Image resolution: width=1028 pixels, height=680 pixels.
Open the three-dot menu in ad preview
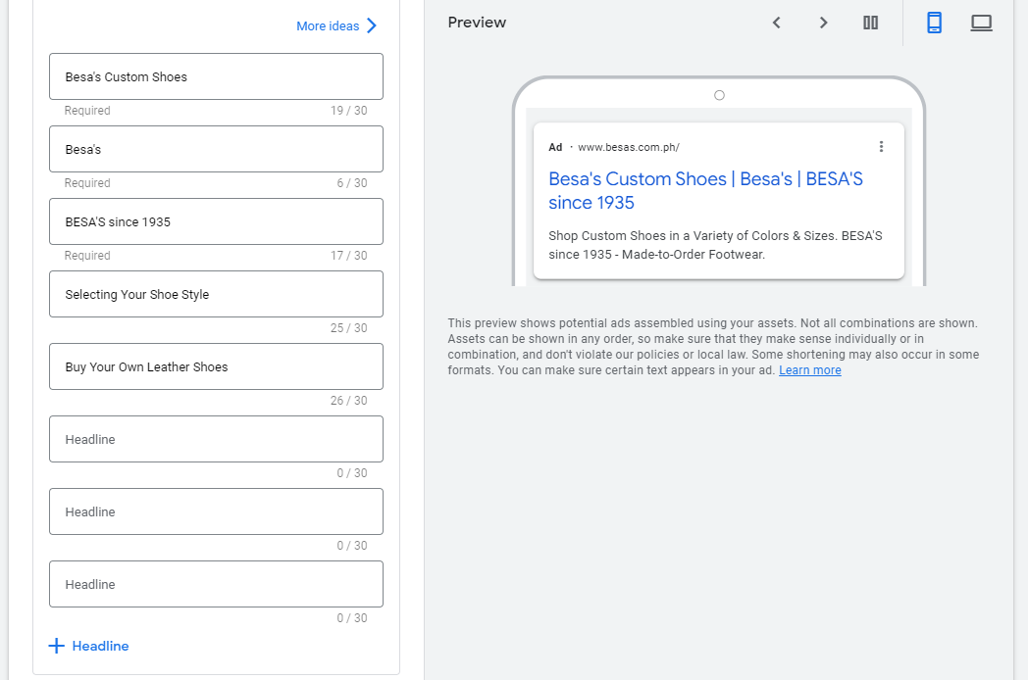881,147
